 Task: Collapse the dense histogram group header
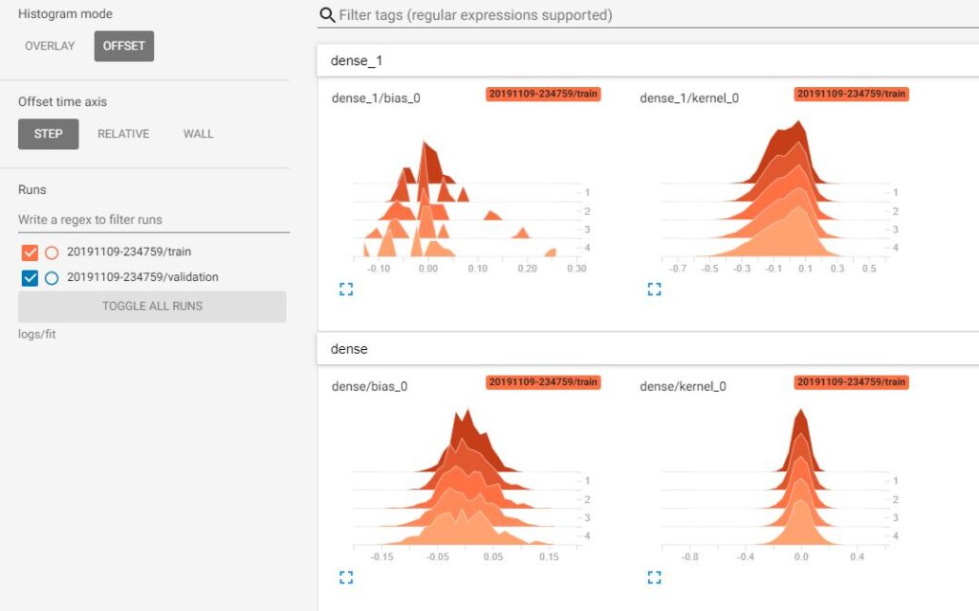[x=648, y=349]
